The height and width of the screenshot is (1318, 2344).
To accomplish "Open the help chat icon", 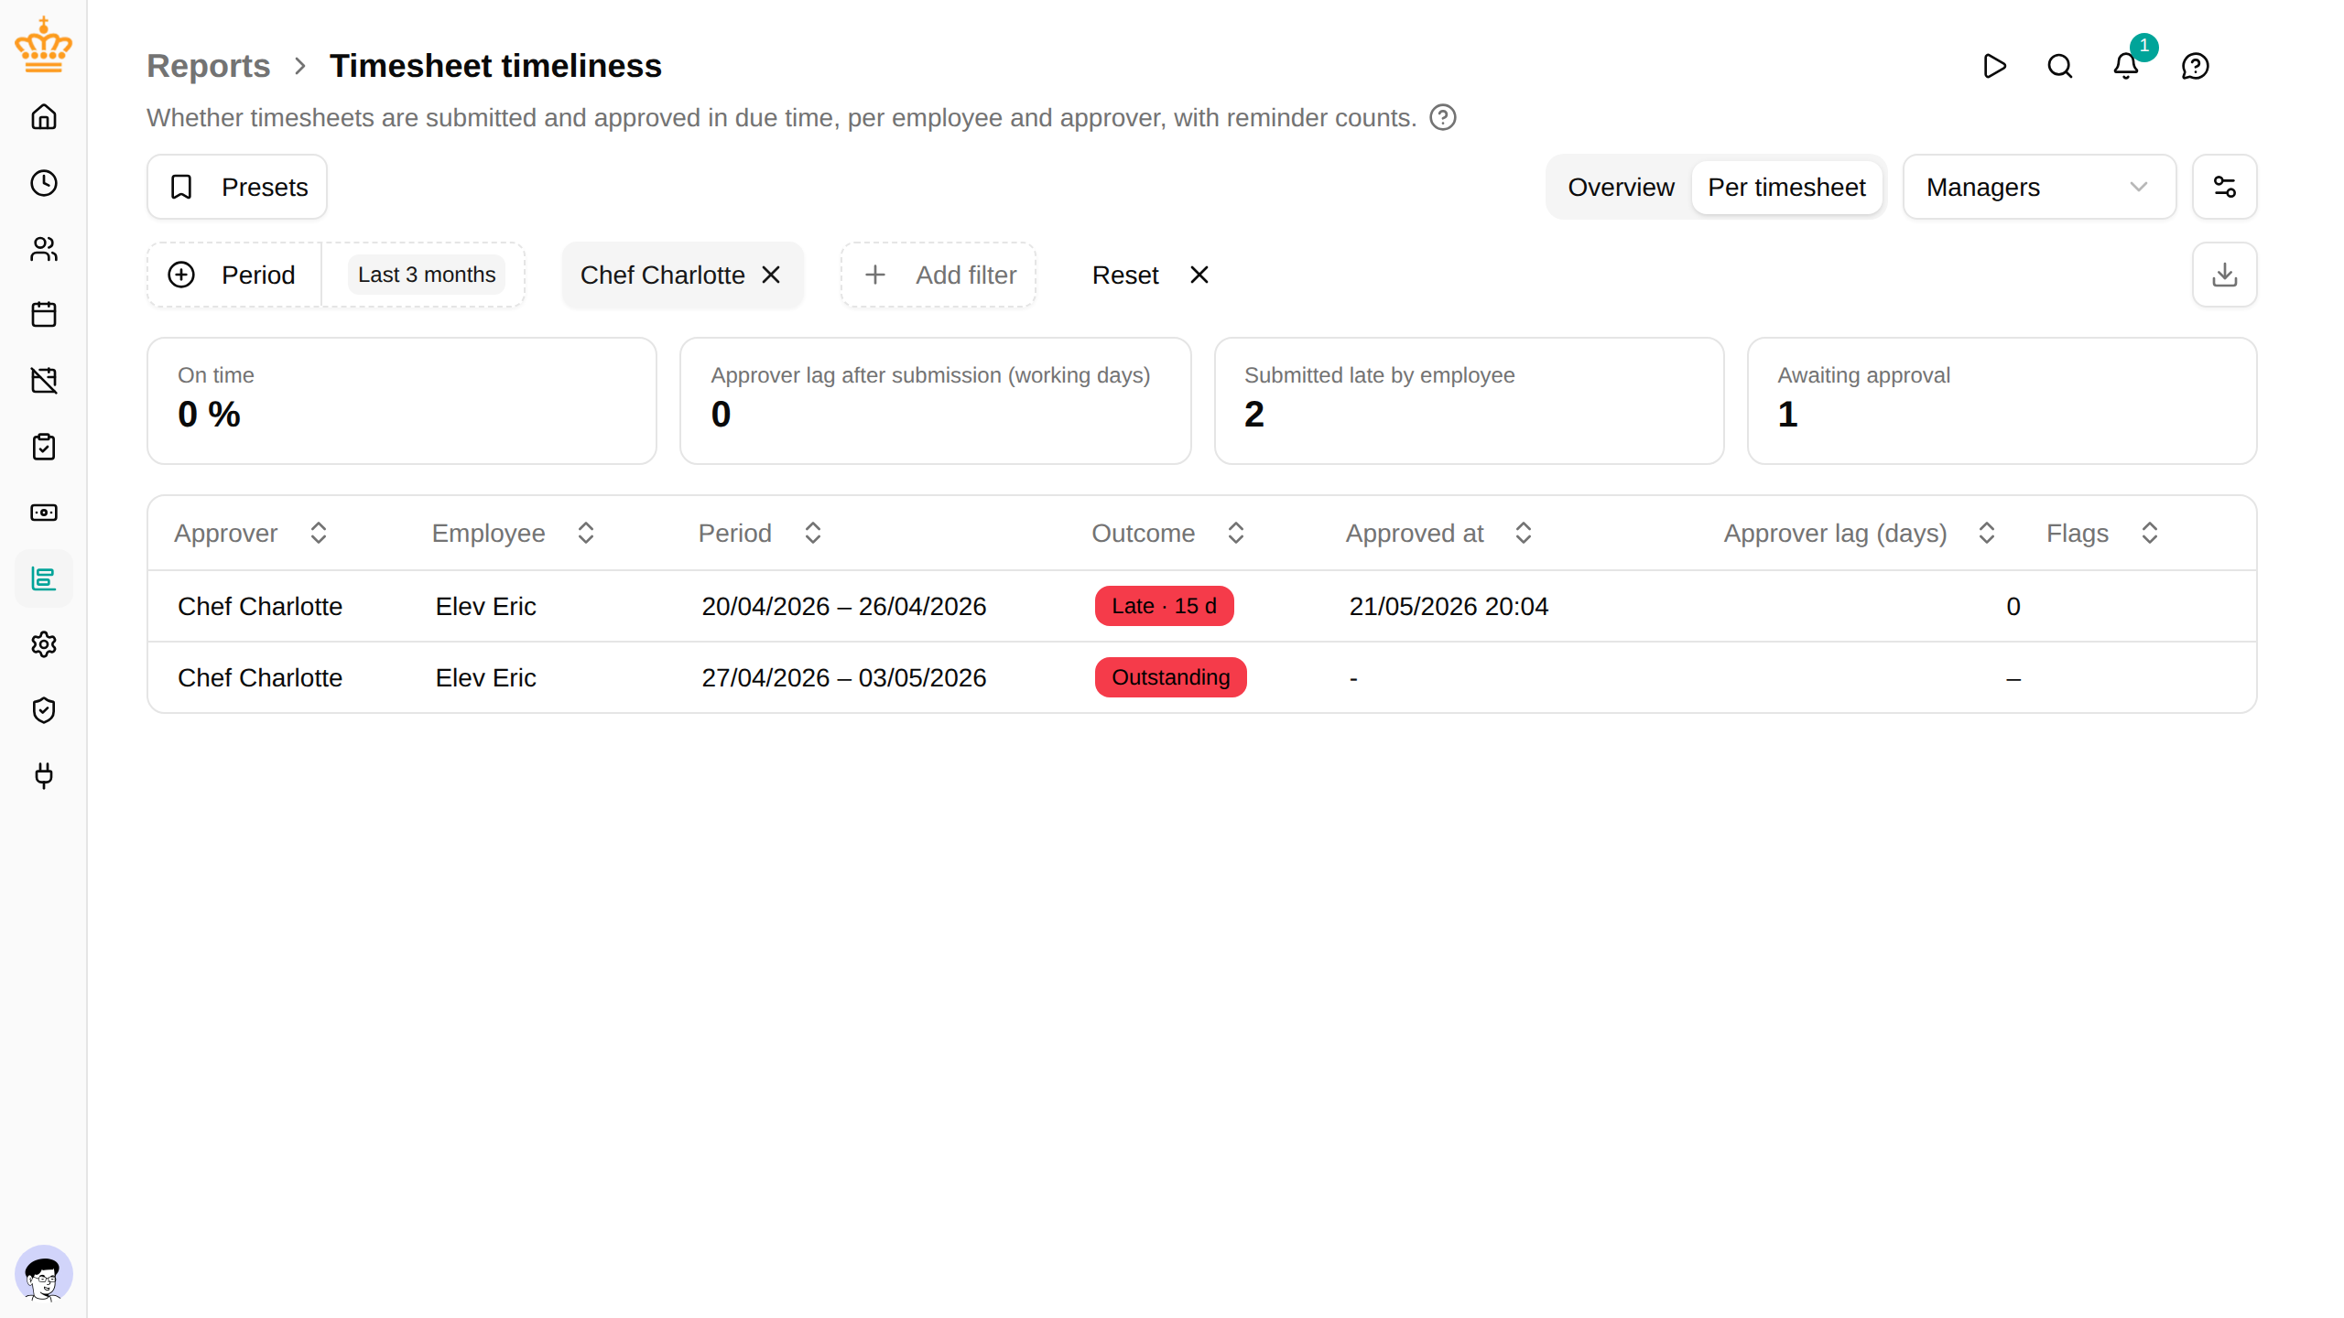I will [2196, 66].
